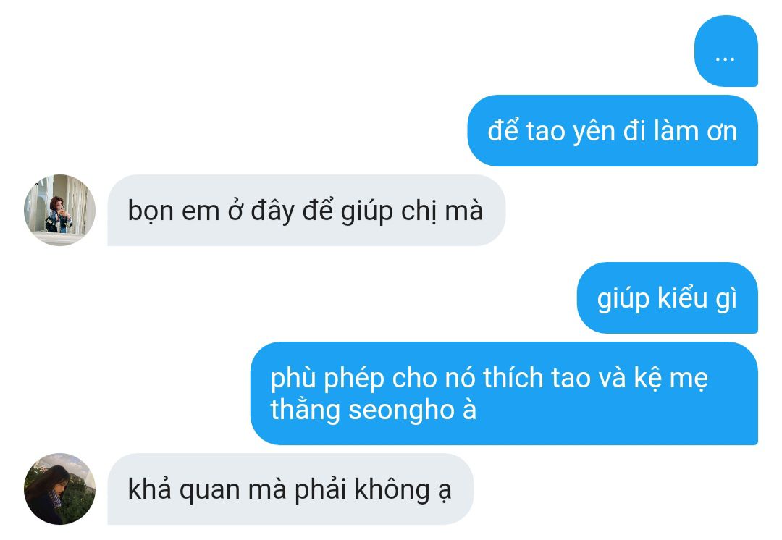The height and width of the screenshot is (540, 782).
Task: Open the dark-haired outdoor profile avatar
Action: pyautogui.click(x=60, y=489)
